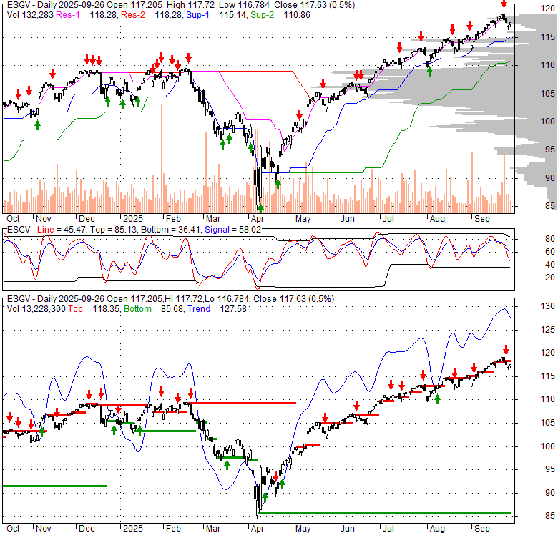The image size is (558, 533).
Task: Click the Apr label on bottom chart axis
Action: pos(258,529)
